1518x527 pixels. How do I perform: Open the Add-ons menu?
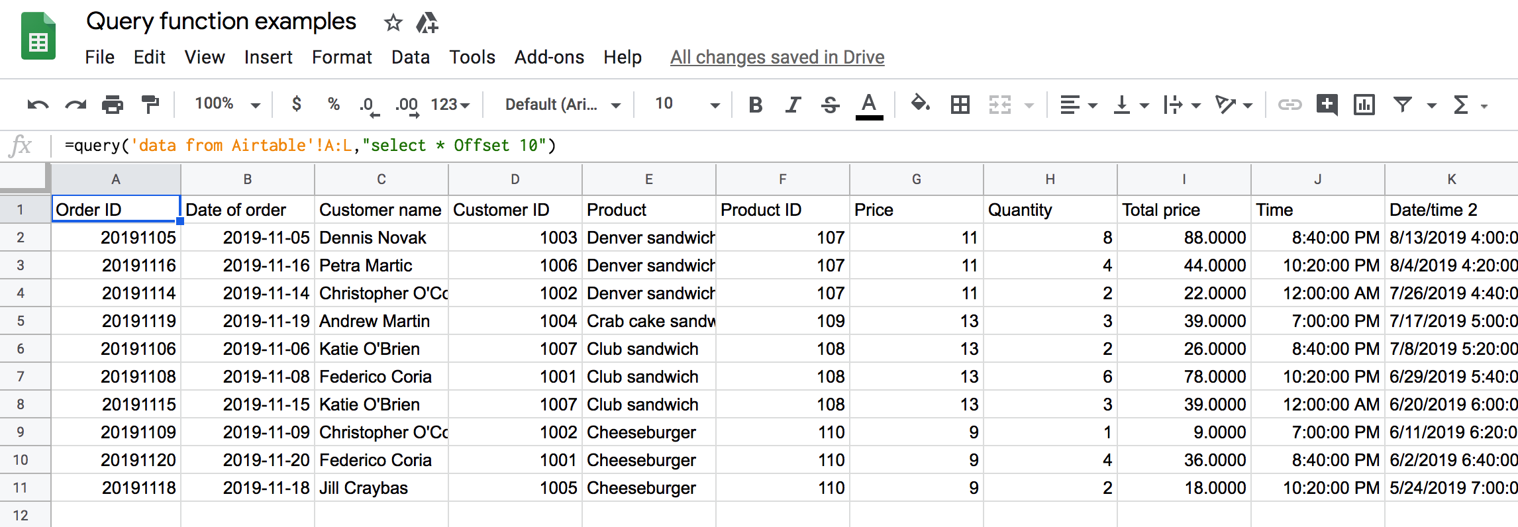549,58
